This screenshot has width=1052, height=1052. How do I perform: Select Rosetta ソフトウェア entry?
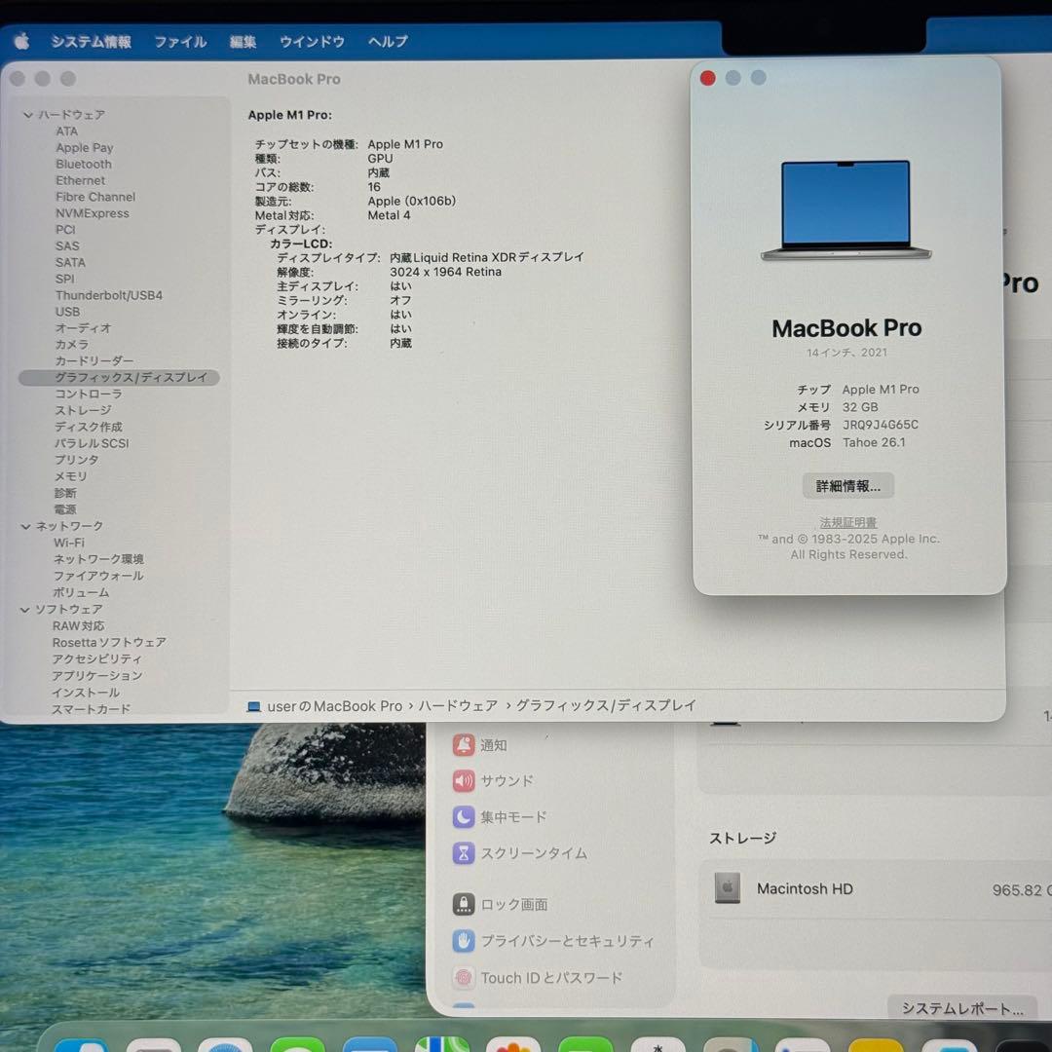tap(109, 643)
